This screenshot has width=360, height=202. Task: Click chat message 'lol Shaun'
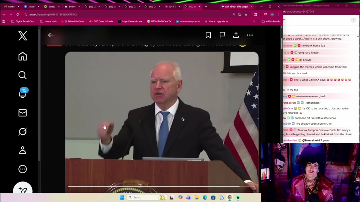point(305,59)
